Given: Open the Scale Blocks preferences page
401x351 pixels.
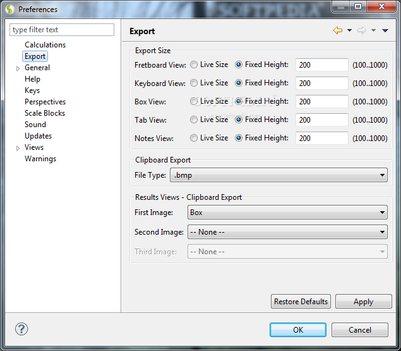Looking at the screenshot, I should [x=45, y=113].
